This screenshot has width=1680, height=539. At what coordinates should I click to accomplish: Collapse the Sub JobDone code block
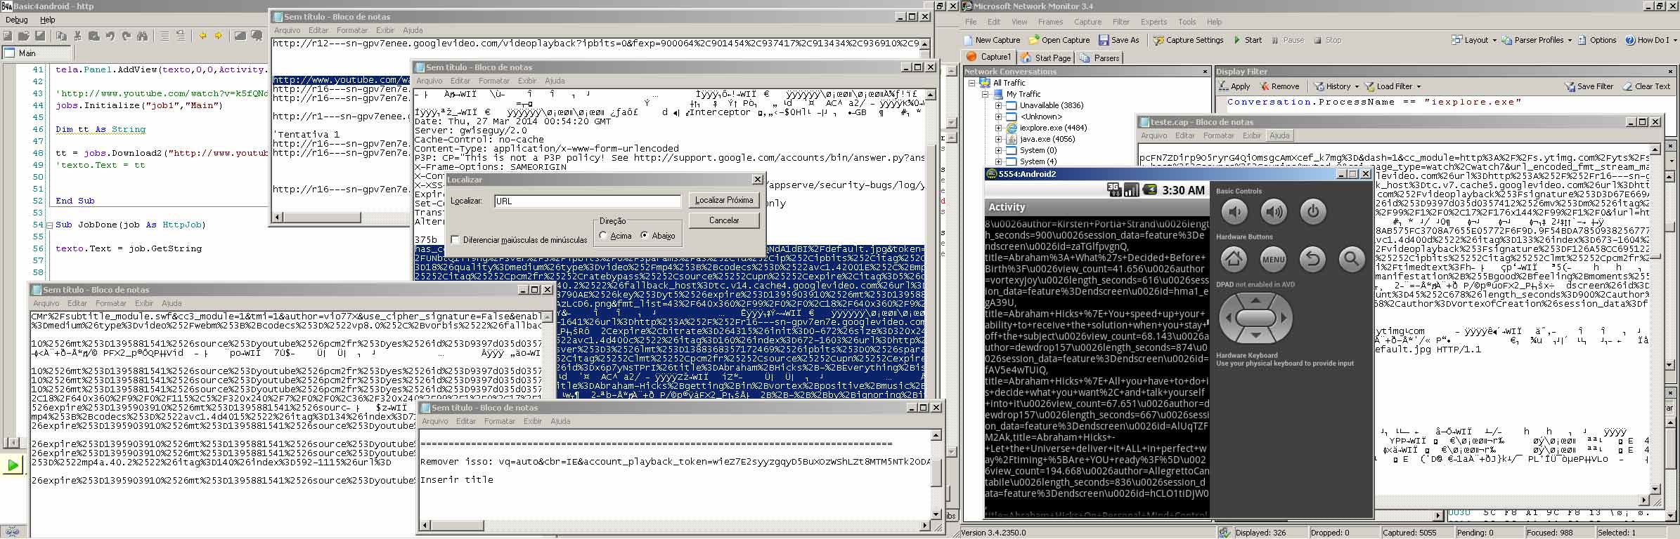49,225
